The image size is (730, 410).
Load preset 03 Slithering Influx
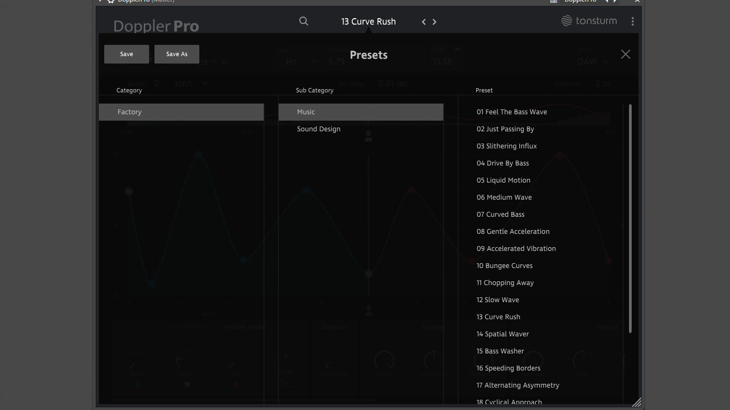507,146
